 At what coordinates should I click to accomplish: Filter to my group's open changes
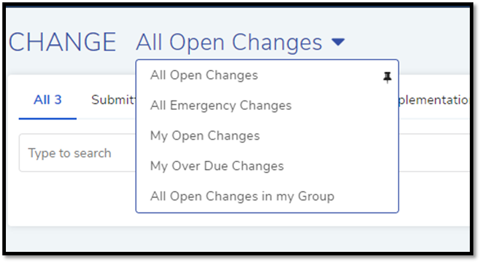(242, 196)
